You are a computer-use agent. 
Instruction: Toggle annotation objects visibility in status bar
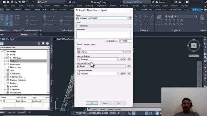tap(157, 113)
